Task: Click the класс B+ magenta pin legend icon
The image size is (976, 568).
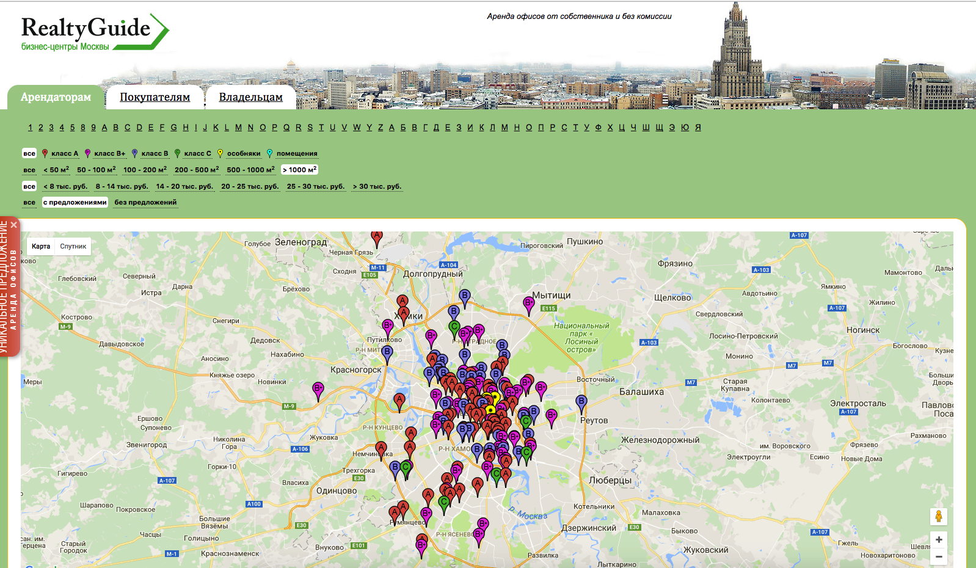Action: point(87,153)
